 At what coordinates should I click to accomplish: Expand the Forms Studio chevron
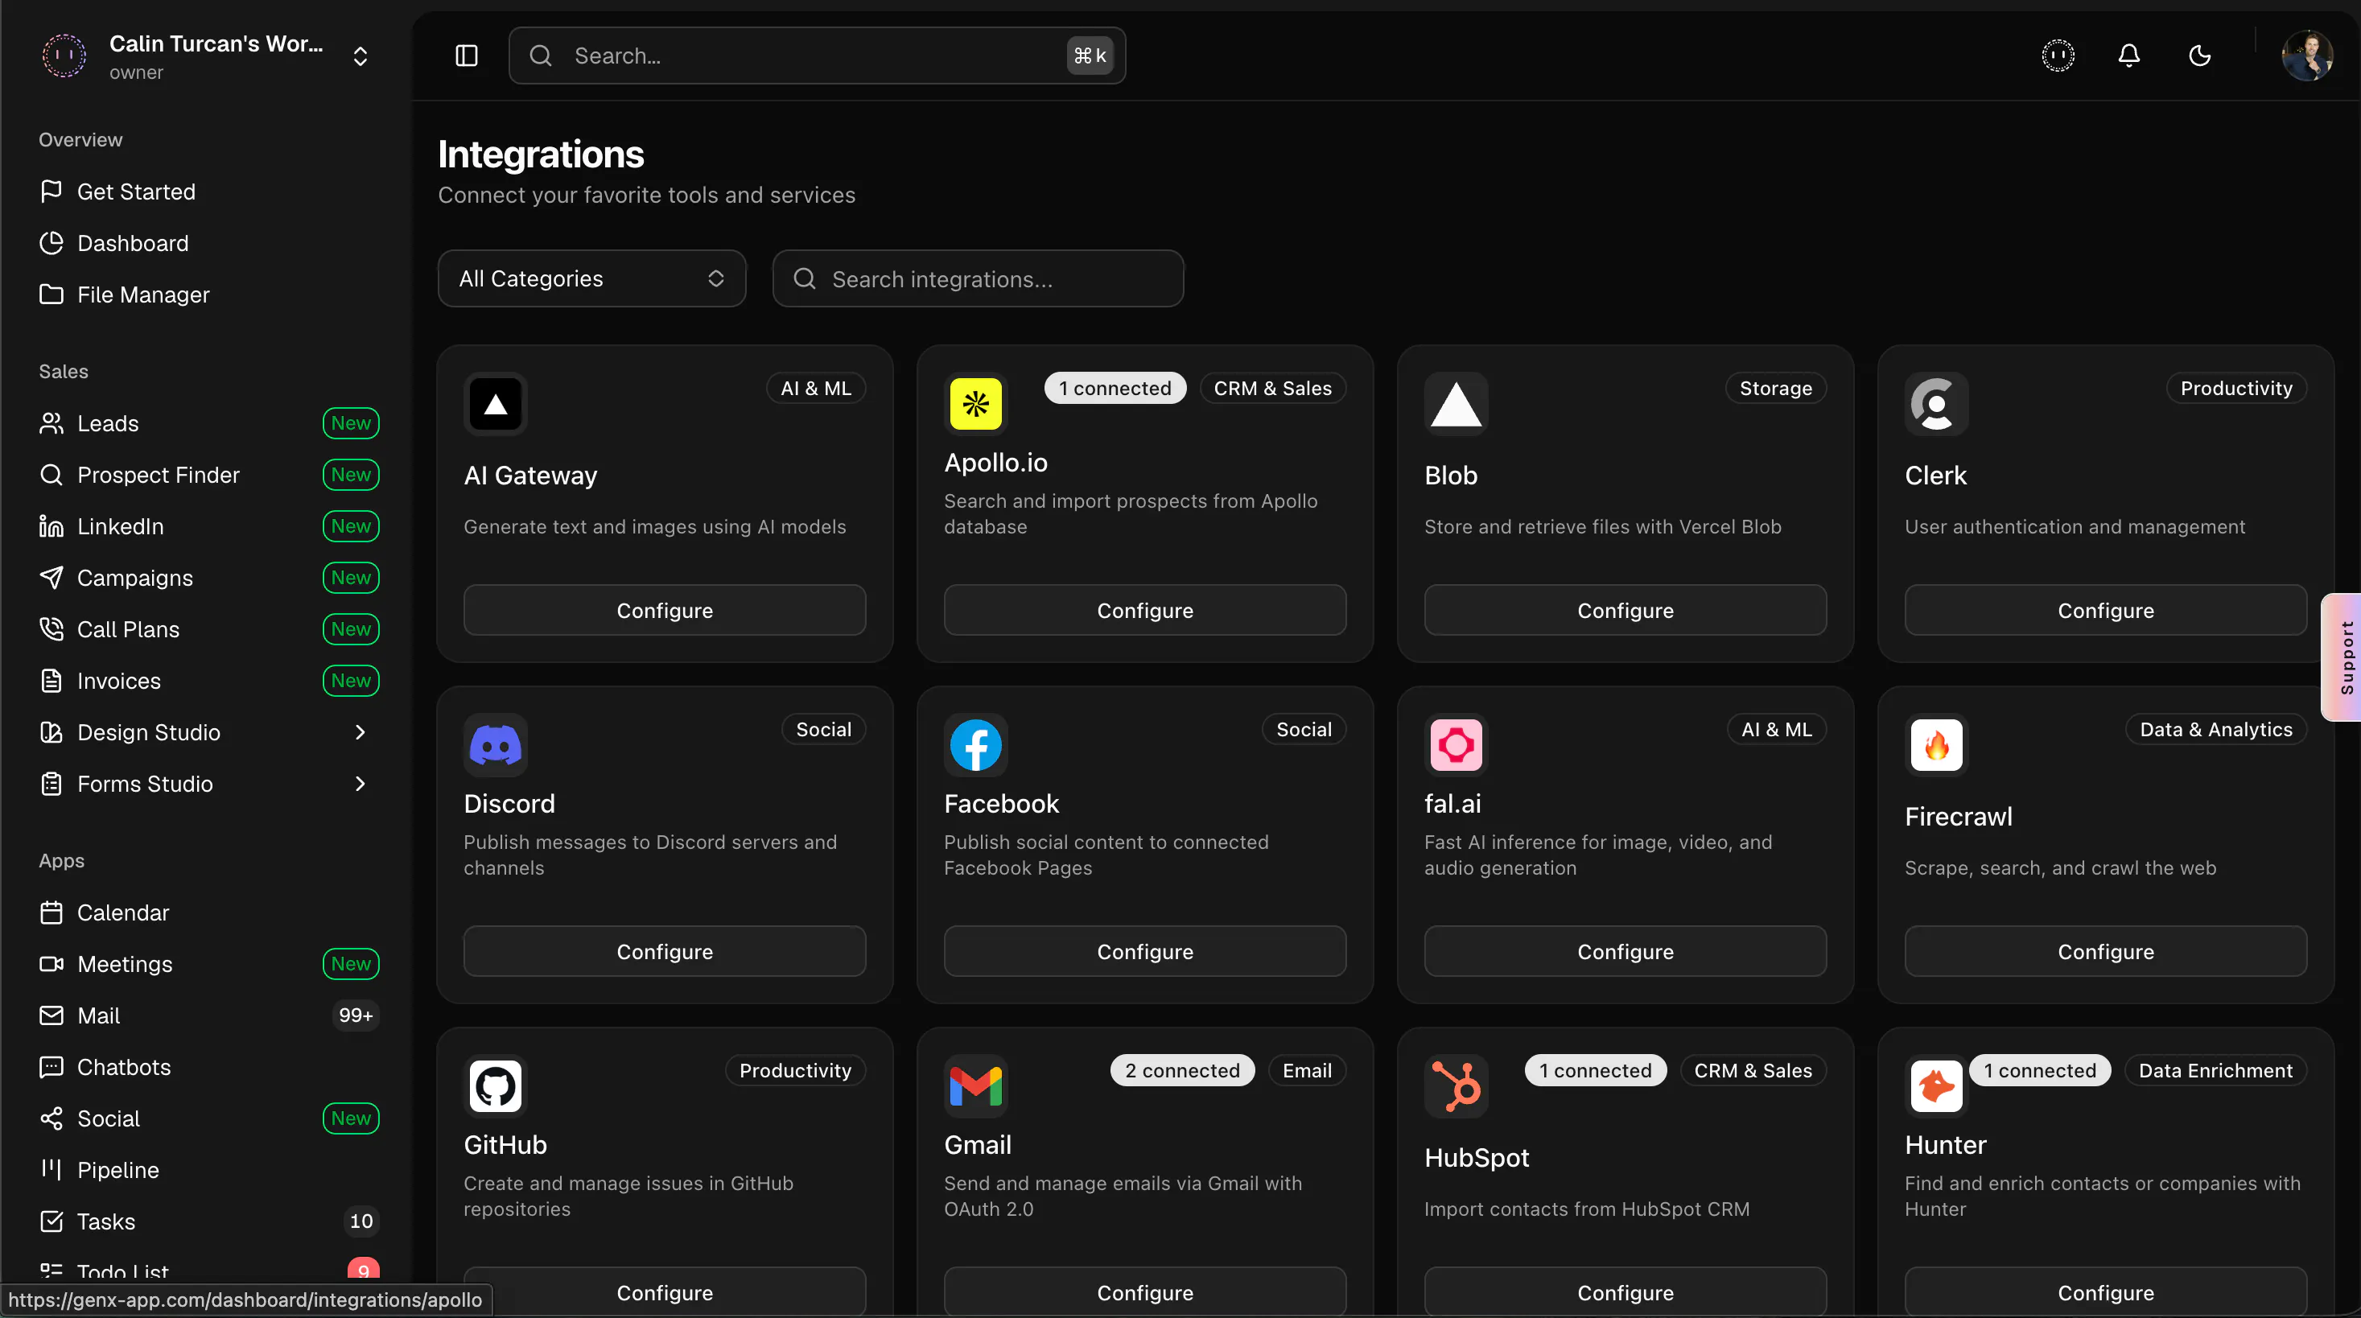pos(361,784)
